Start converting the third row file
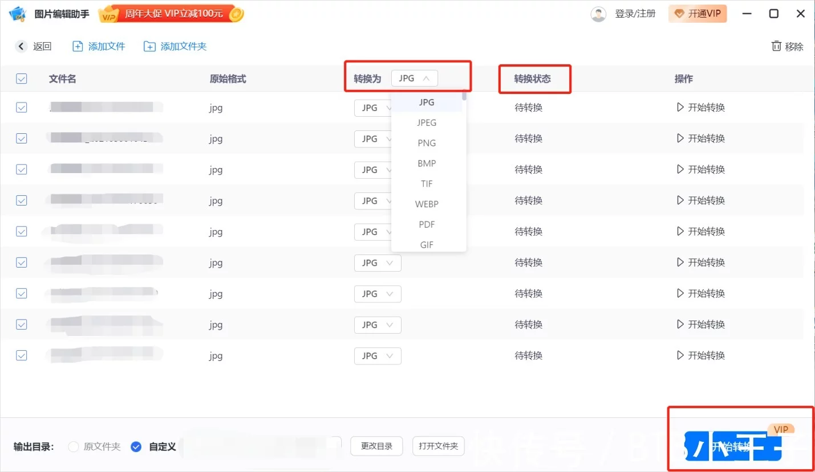Viewport: 815px width, 472px height. click(700, 169)
